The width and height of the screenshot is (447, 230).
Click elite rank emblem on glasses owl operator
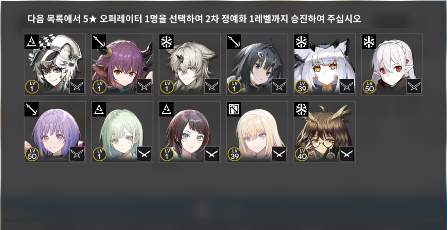tap(347, 154)
